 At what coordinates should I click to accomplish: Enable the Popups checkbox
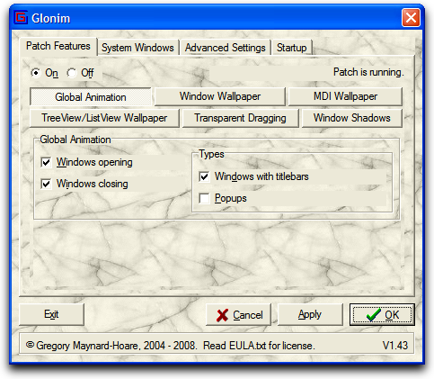(x=204, y=198)
